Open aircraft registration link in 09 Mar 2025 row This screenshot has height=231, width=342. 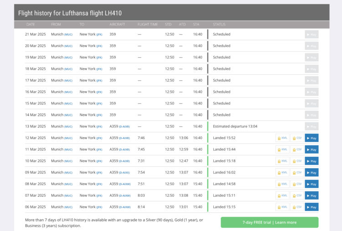pos(124,173)
